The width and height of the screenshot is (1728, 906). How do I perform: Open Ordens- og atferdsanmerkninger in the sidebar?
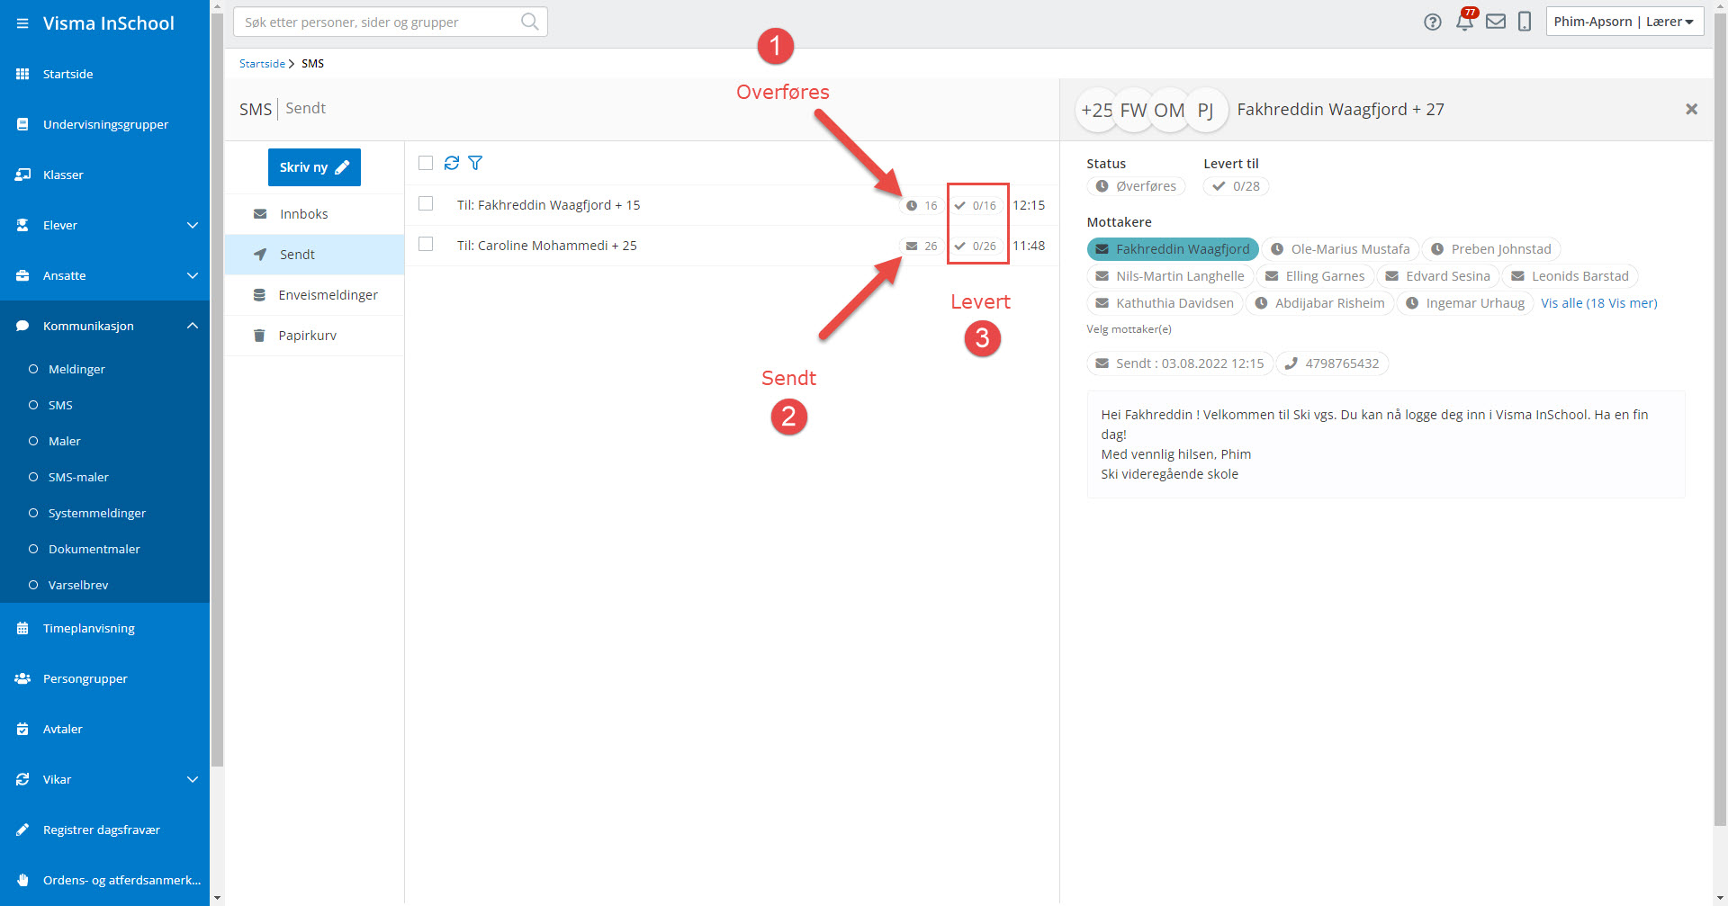(x=104, y=880)
